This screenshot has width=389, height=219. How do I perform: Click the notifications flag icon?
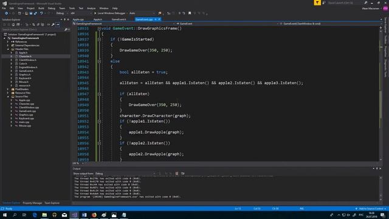[x=317, y=2]
